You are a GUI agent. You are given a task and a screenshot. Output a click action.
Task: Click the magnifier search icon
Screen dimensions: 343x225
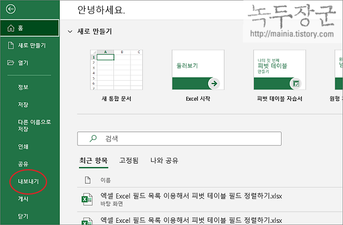click(x=93, y=138)
